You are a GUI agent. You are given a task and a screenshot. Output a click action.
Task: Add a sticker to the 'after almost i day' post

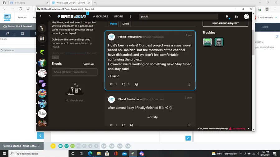pyautogui.click(x=131, y=125)
